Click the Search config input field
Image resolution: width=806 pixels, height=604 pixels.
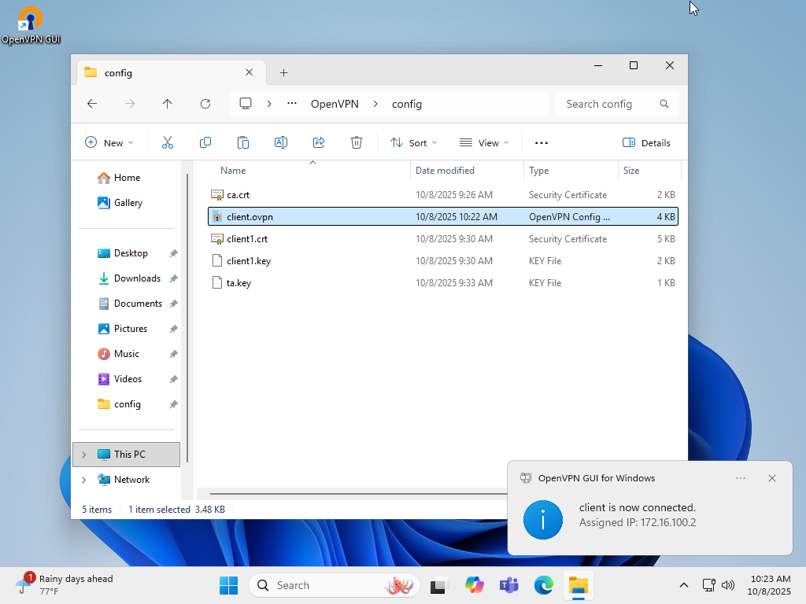[x=606, y=104]
